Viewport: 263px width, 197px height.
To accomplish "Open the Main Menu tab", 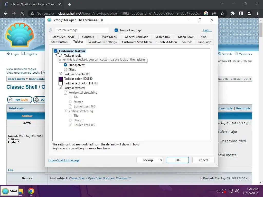I will (109, 37).
